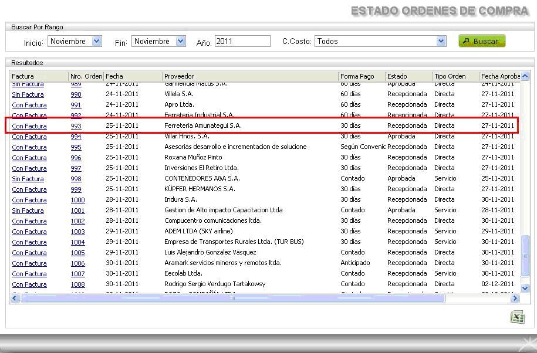Click the green Buscar button

(482, 41)
